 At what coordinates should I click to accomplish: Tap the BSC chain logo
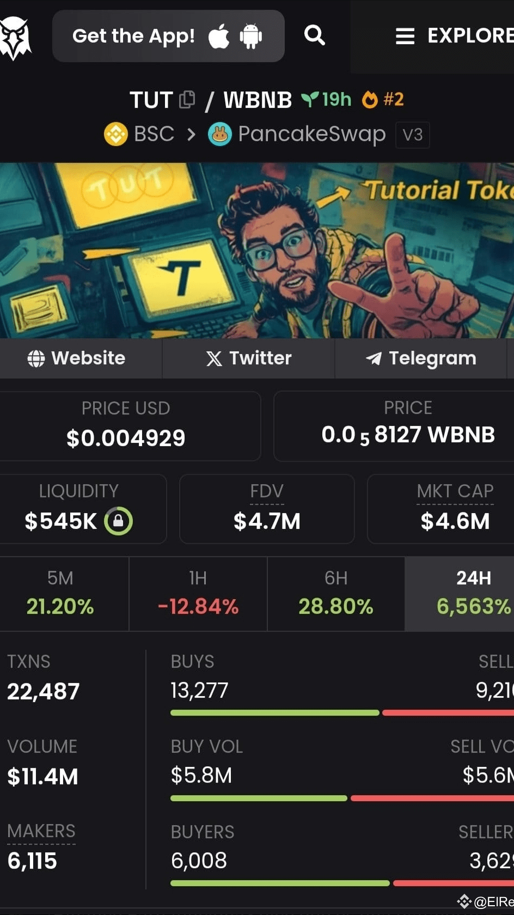(115, 134)
